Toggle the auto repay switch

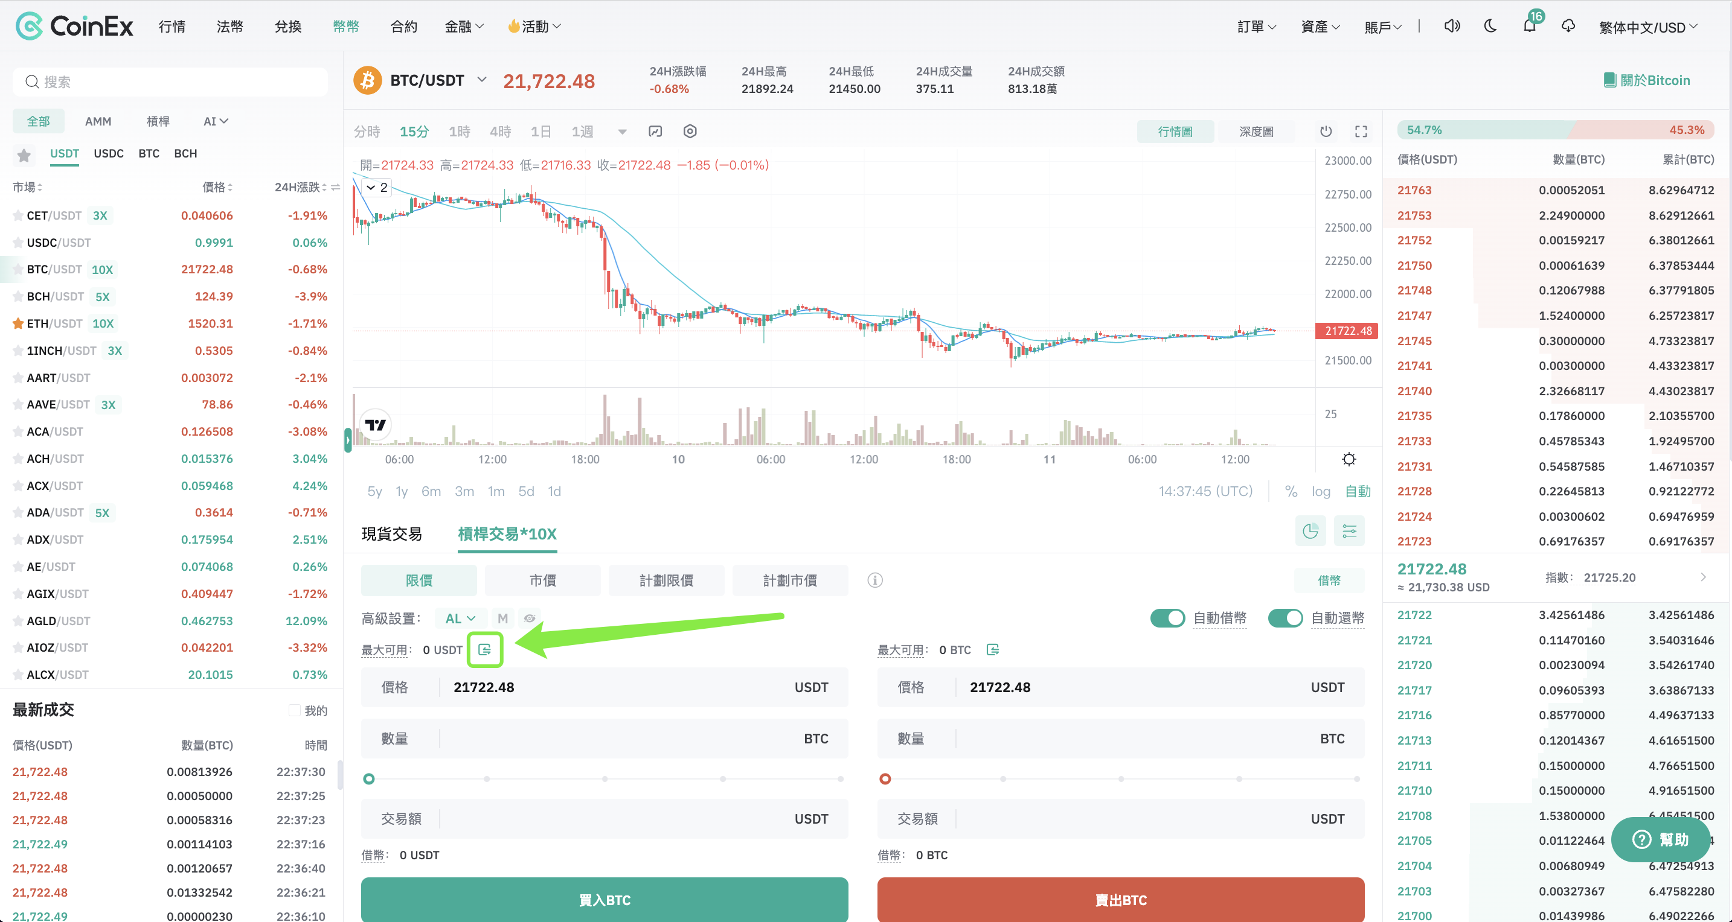[1285, 618]
